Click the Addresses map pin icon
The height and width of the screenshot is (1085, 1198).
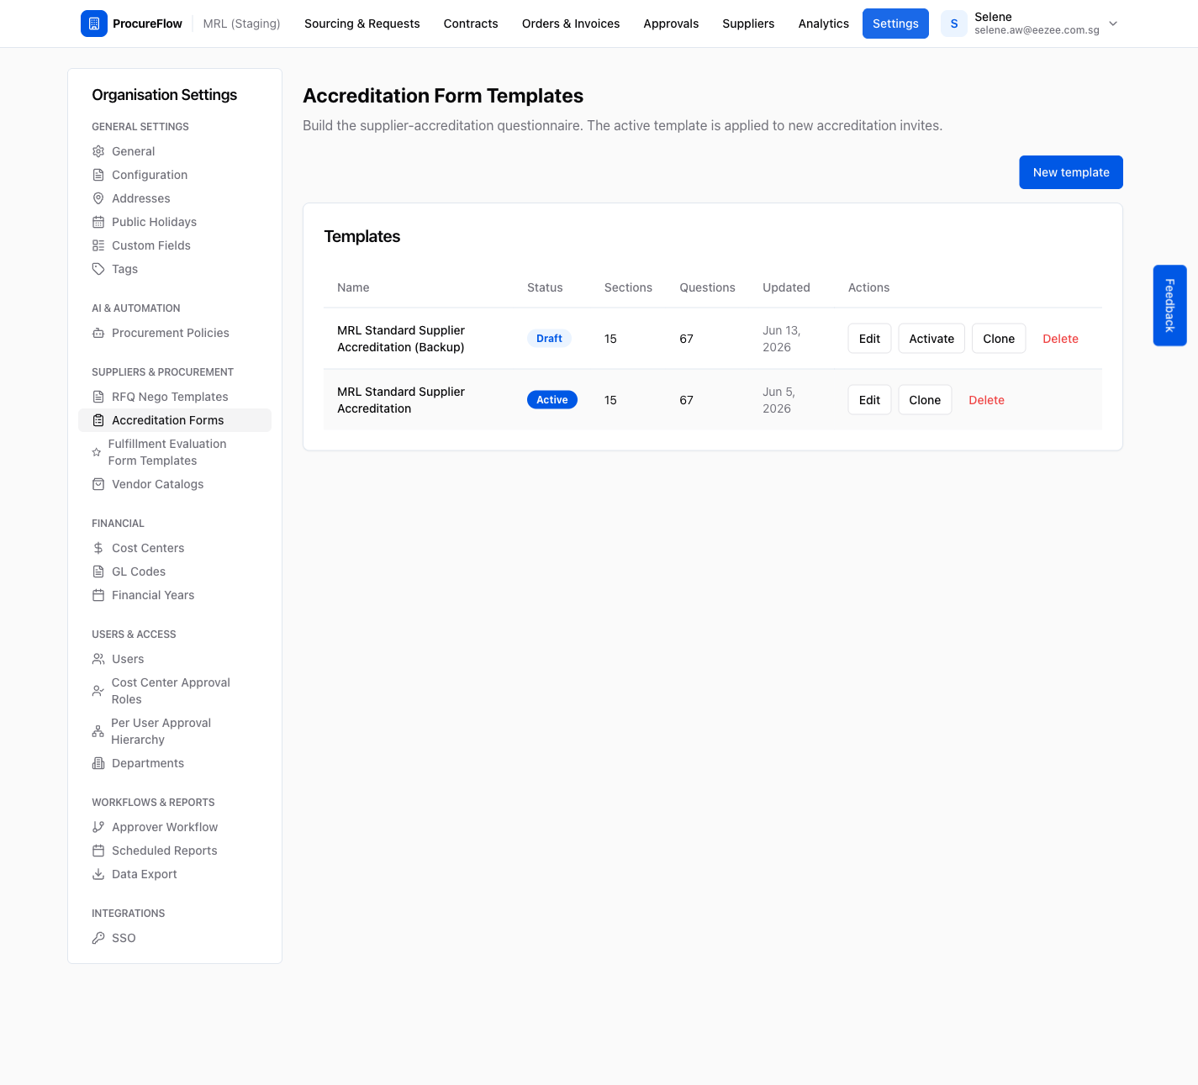click(98, 198)
